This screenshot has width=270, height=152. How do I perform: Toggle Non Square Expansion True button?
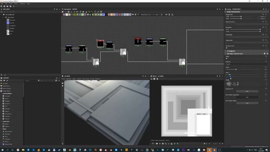tap(247, 97)
